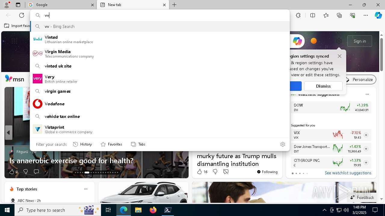Choose the Vinted marketplace suggestion
This screenshot has height=216, width=385.
click(160, 39)
